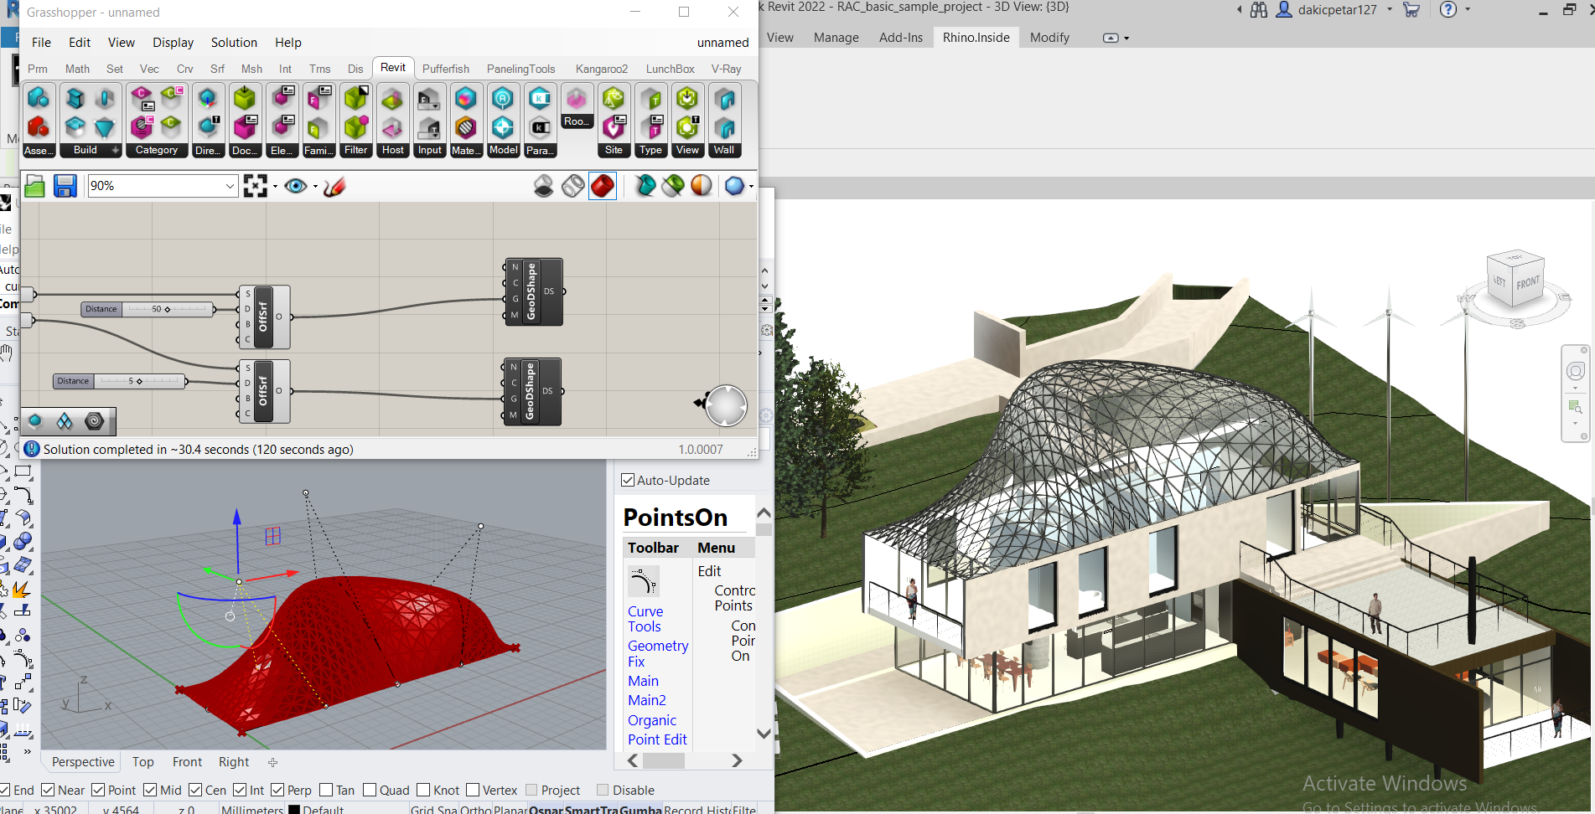Click the zoom extents icon in Grasshopper
1595x814 pixels.
(255, 186)
